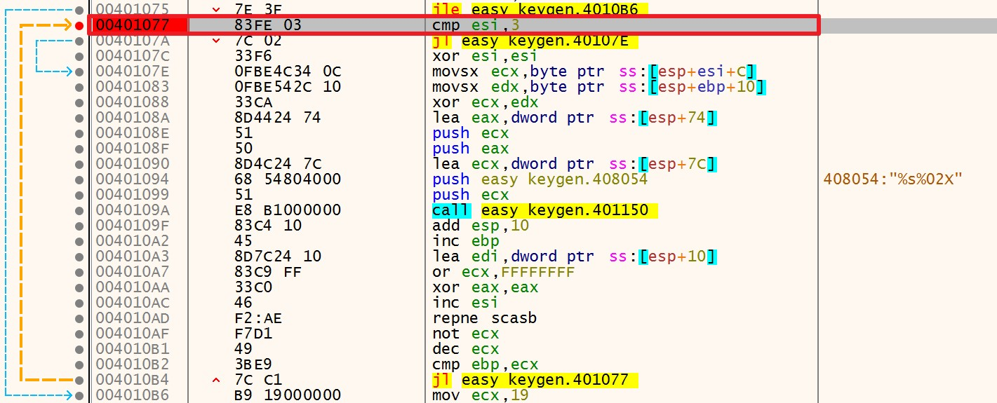Toggle the red breakpoint dot at 00401077
Viewport: 997px width, 403px height.
click(79, 25)
